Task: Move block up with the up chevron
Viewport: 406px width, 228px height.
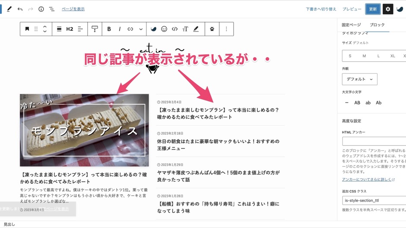Action: tap(45, 26)
